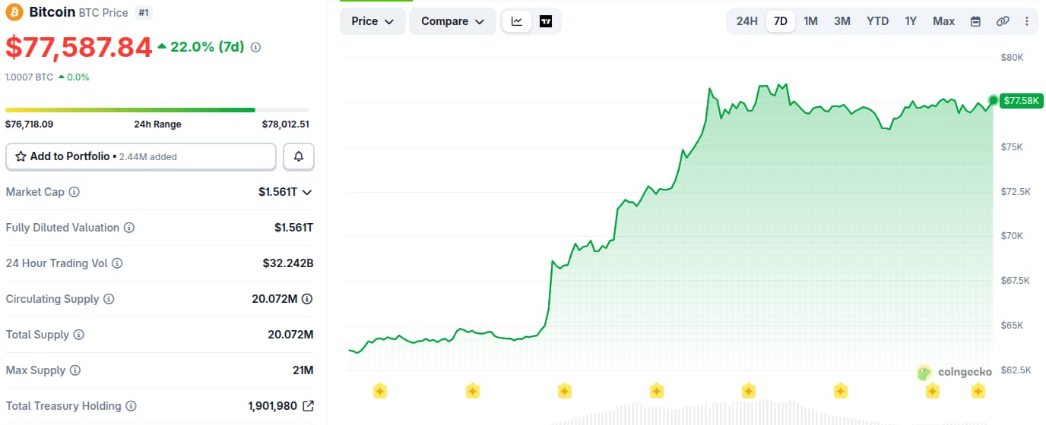
Task: Switch to TradingView chart icon
Action: point(546,21)
